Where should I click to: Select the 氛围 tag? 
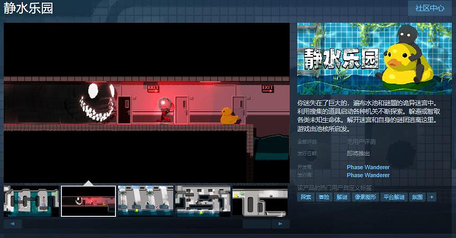pyautogui.click(x=417, y=197)
